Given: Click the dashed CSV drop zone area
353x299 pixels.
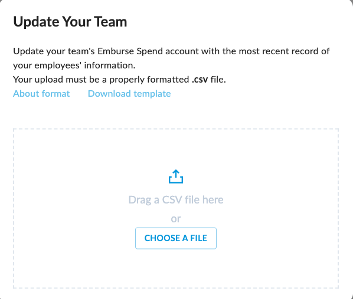Looking at the screenshot, I should [176, 209].
